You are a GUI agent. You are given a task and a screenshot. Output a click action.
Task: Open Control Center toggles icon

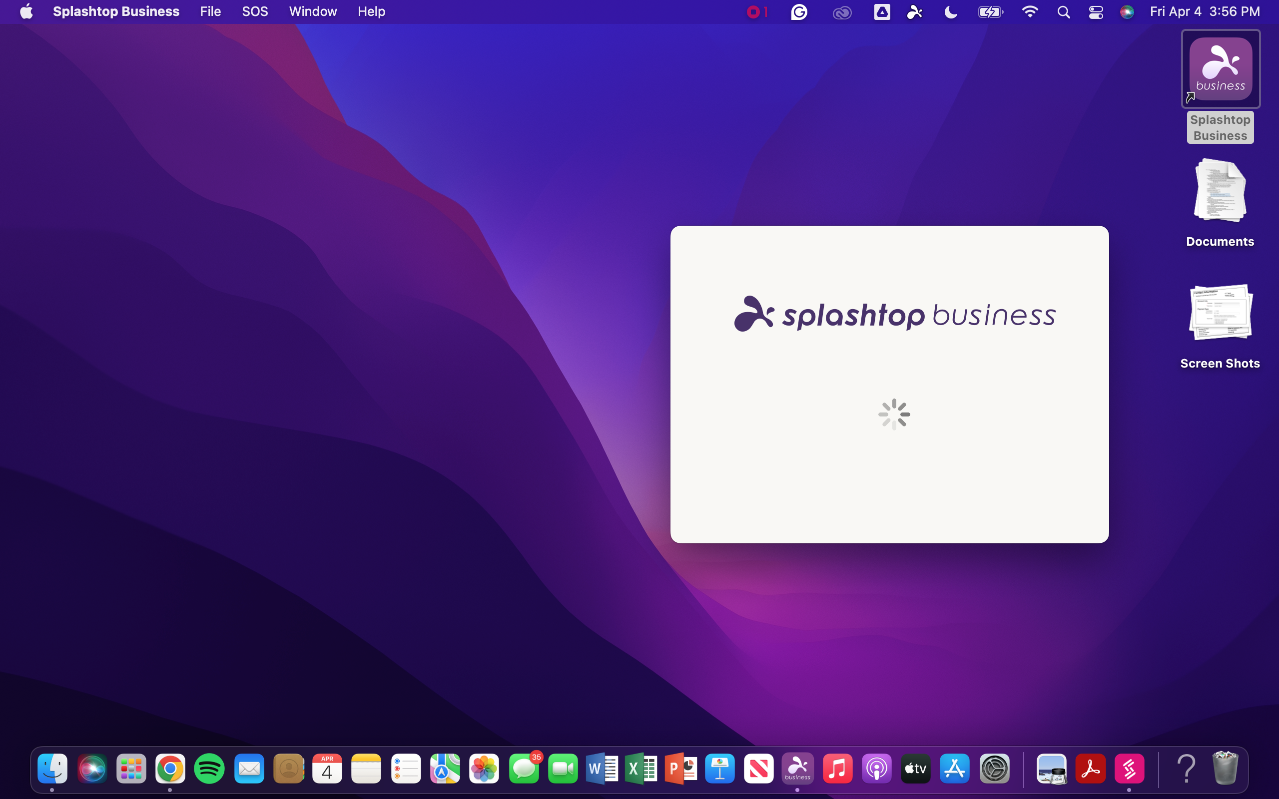click(x=1096, y=11)
